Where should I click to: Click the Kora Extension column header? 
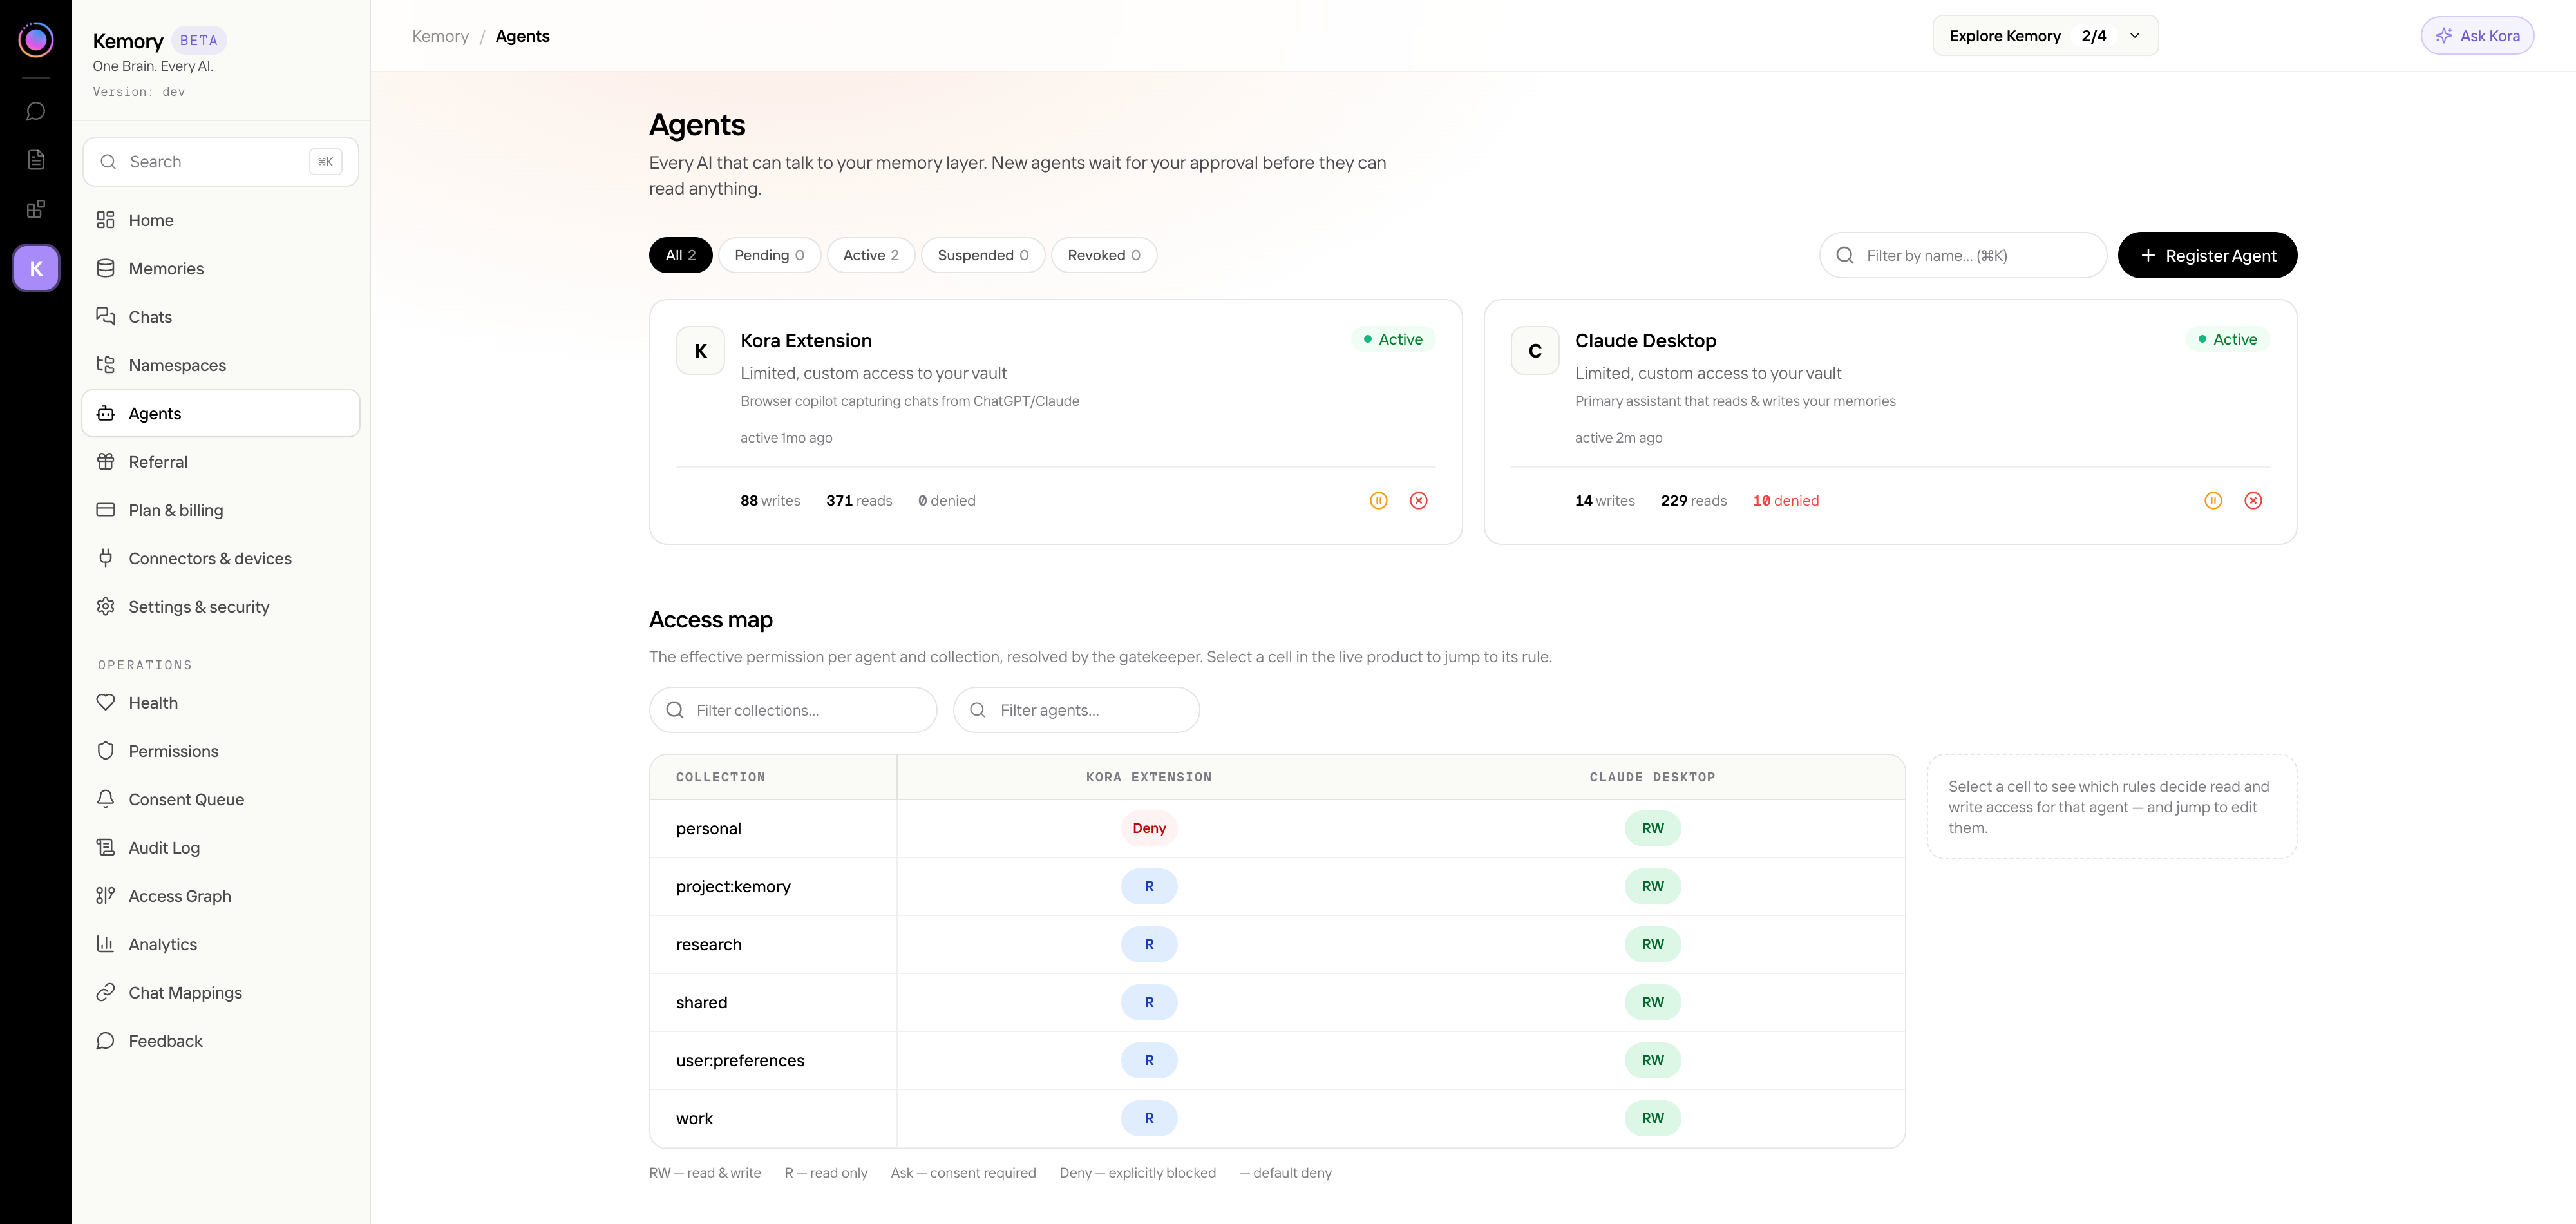pos(1149,778)
